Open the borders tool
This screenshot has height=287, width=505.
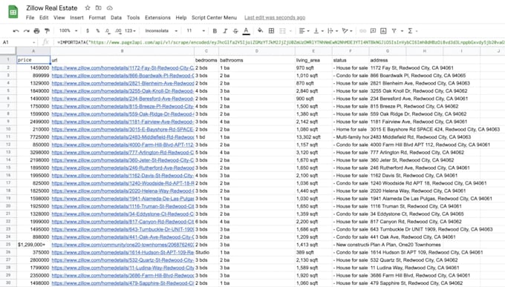coord(272,31)
